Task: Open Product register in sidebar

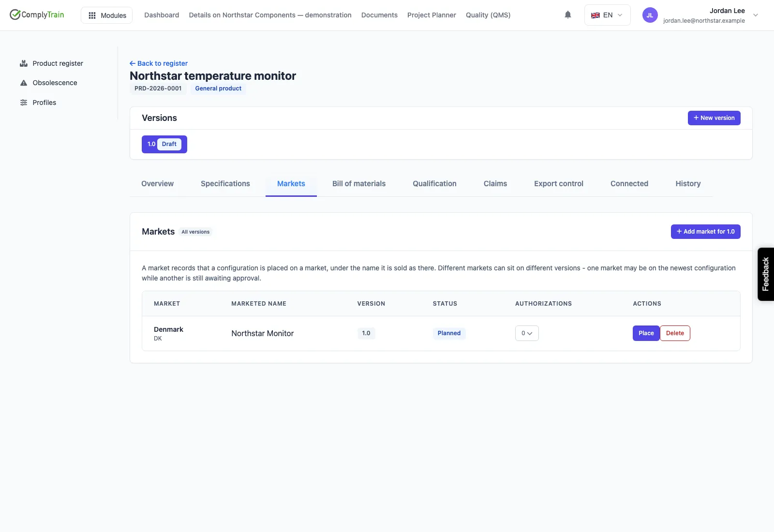Action: 51,63
